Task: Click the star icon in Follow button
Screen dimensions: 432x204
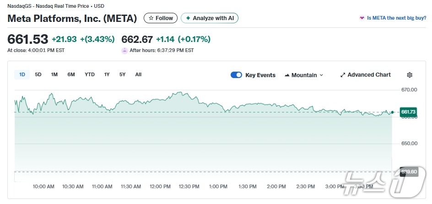Action: click(x=151, y=18)
